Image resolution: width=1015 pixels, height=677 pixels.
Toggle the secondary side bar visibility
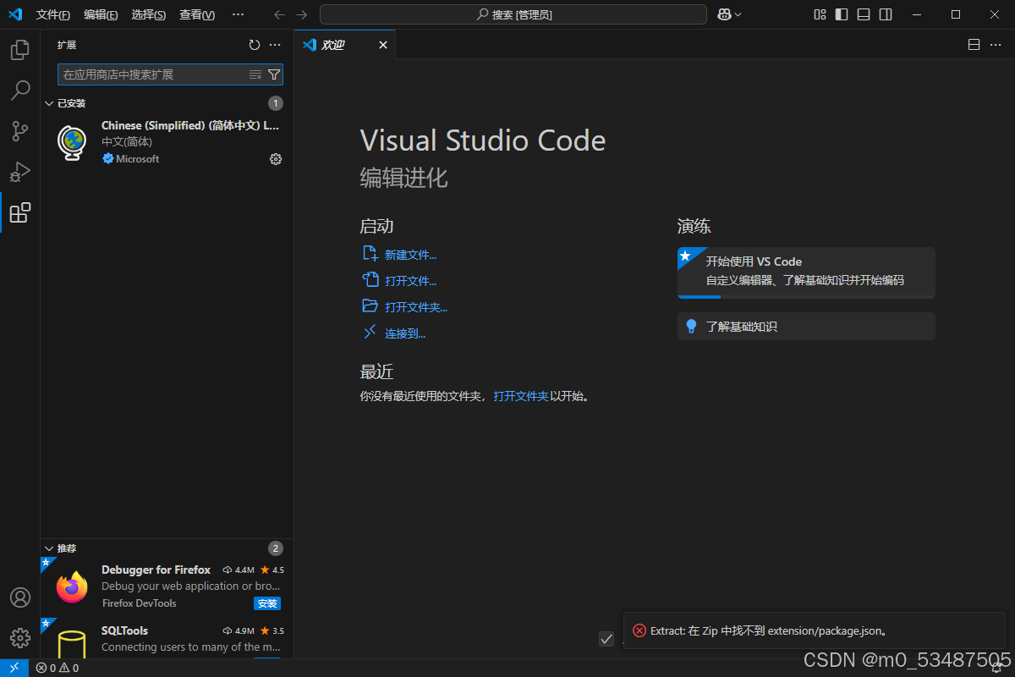[x=886, y=14]
